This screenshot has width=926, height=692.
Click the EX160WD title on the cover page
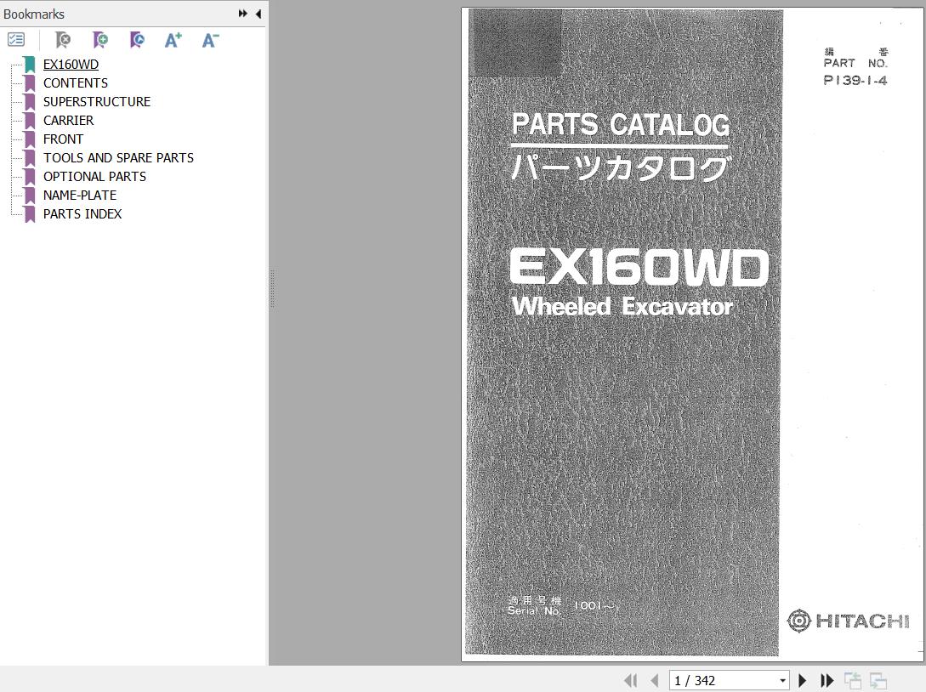[x=639, y=268]
